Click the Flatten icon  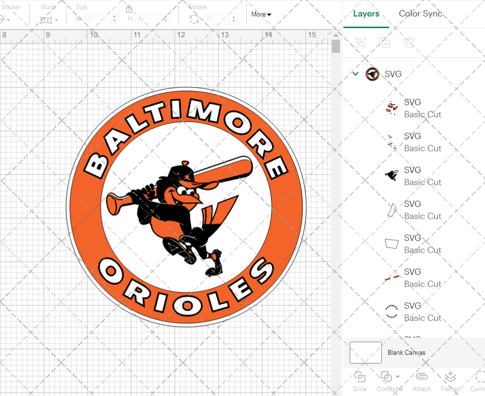click(x=451, y=377)
